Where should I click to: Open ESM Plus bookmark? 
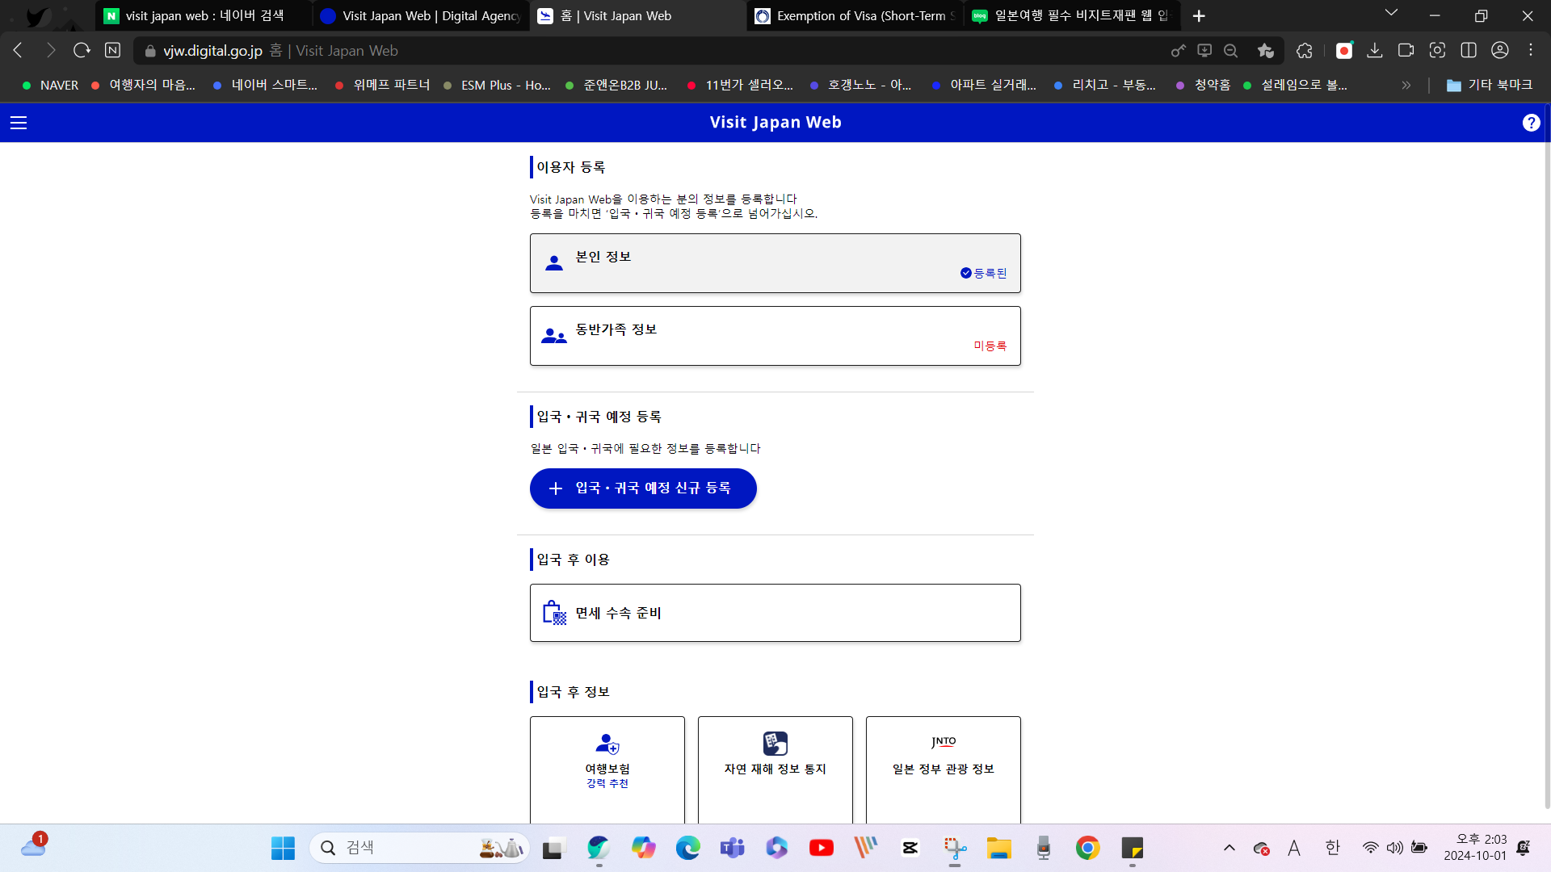497,85
